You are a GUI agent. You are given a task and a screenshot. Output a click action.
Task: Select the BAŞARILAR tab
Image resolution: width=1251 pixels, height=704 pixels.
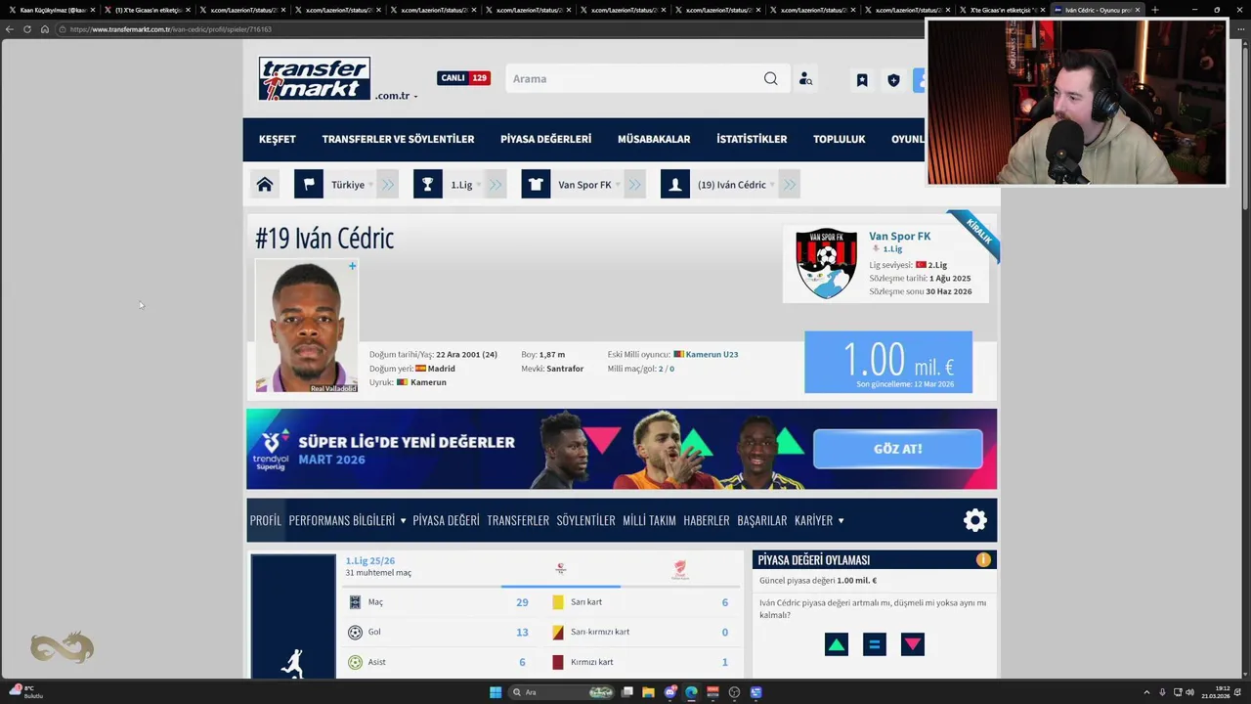[x=762, y=520]
